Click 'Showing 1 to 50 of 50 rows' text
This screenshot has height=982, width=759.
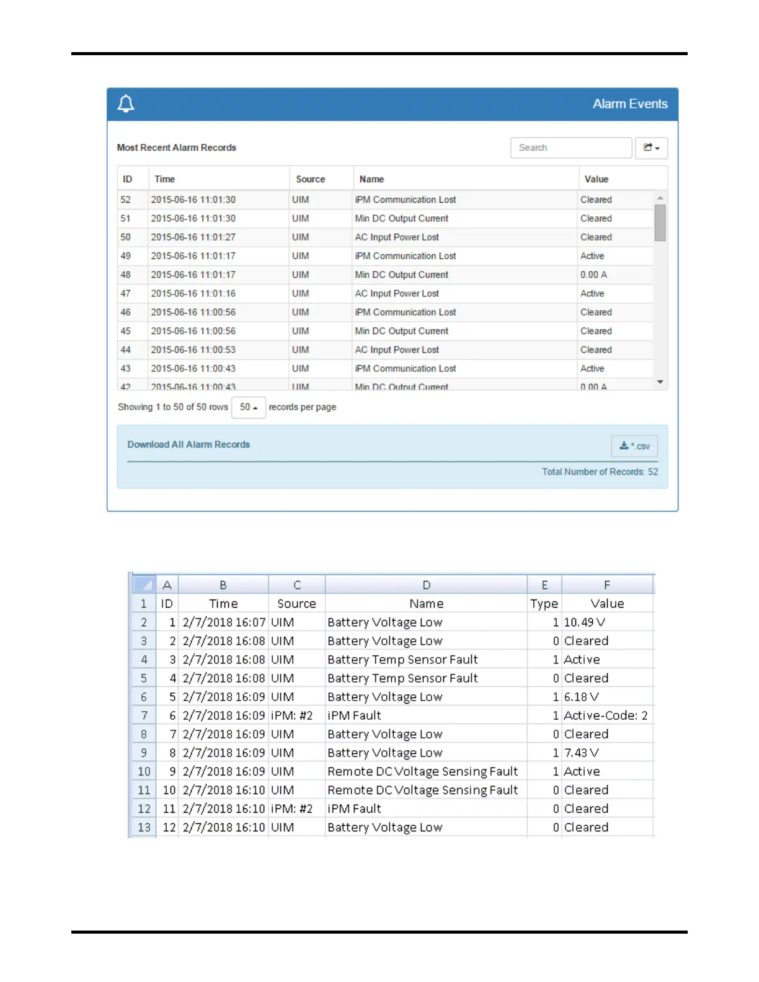(x=173, y=407)
